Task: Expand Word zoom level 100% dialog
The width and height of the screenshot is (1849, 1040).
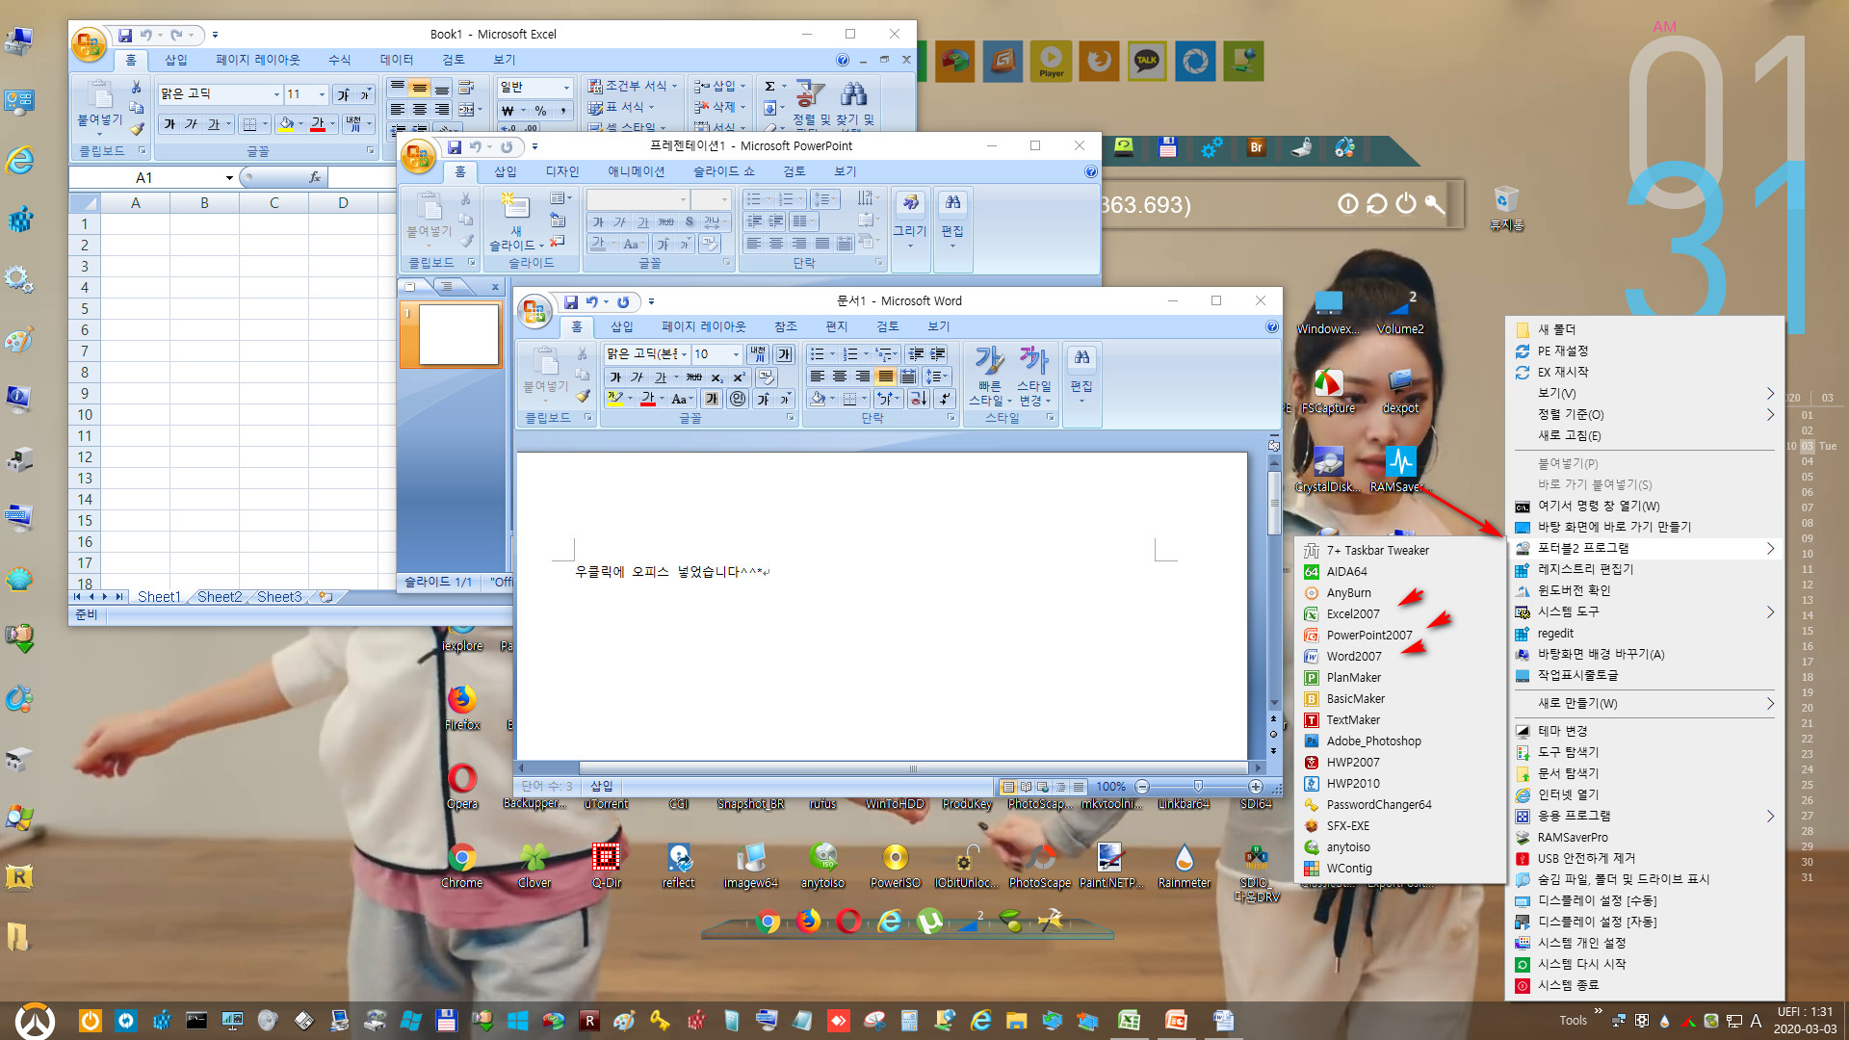Action: pos(1110,787)
